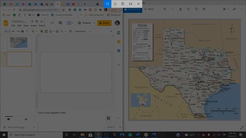
Task: Click Crop icon in Photos app
Action: point(204,9)
